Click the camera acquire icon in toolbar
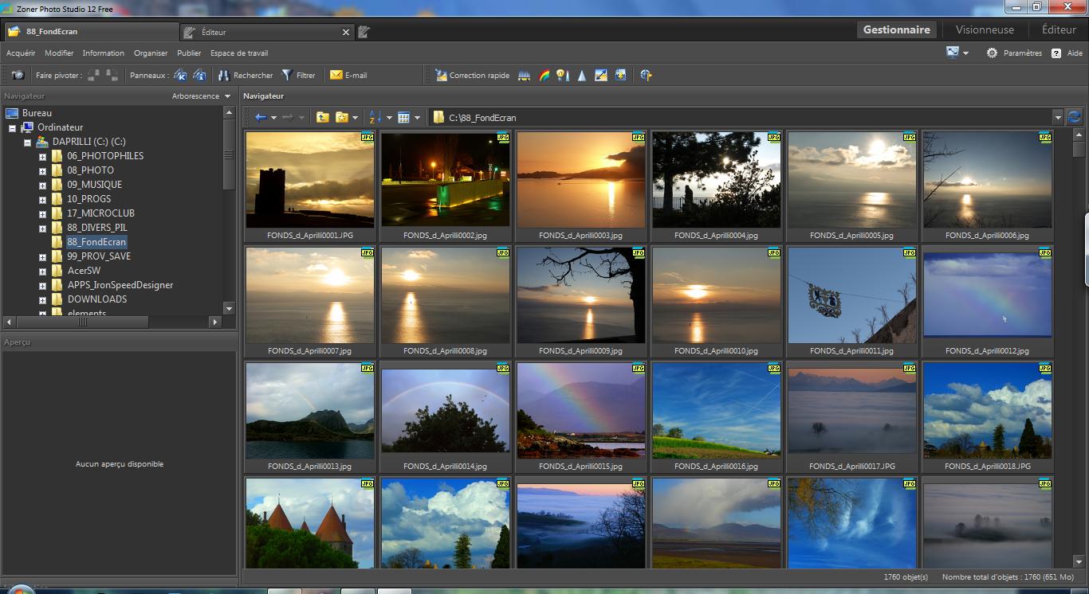Viewport: 1089px width, 594px height. click(18, 75)
